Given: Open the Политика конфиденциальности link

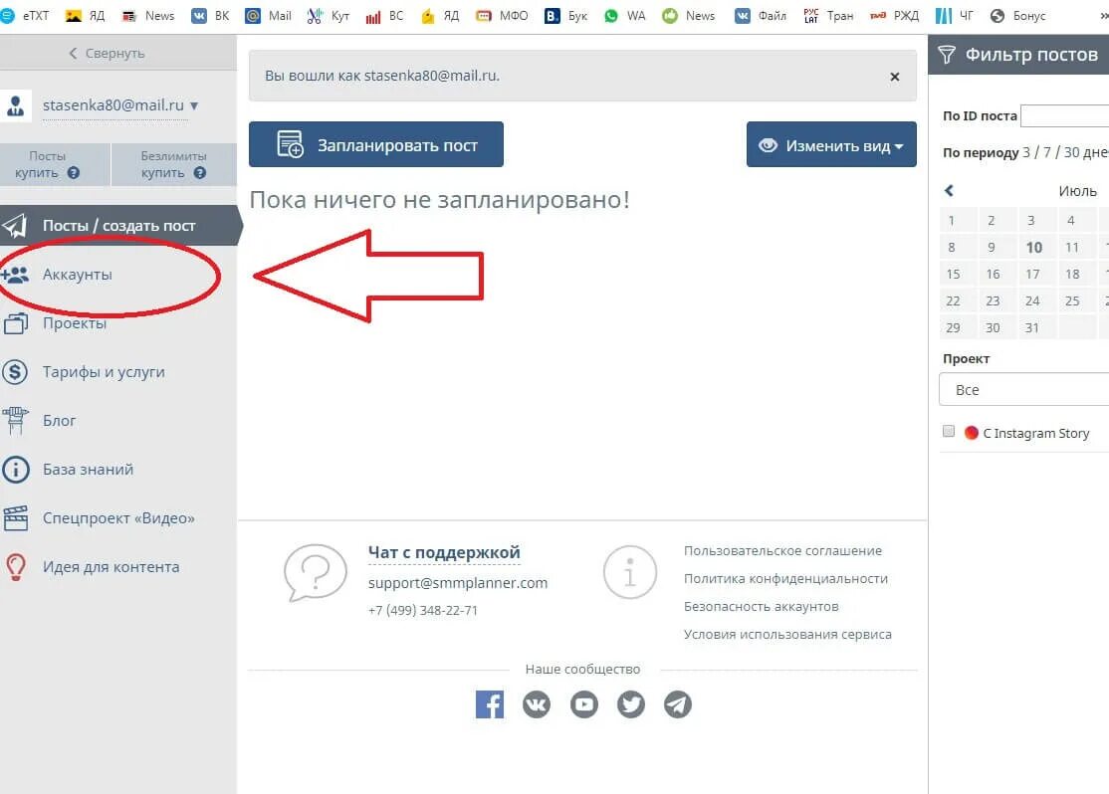Looking at the screenshot, I should point(786,578).
